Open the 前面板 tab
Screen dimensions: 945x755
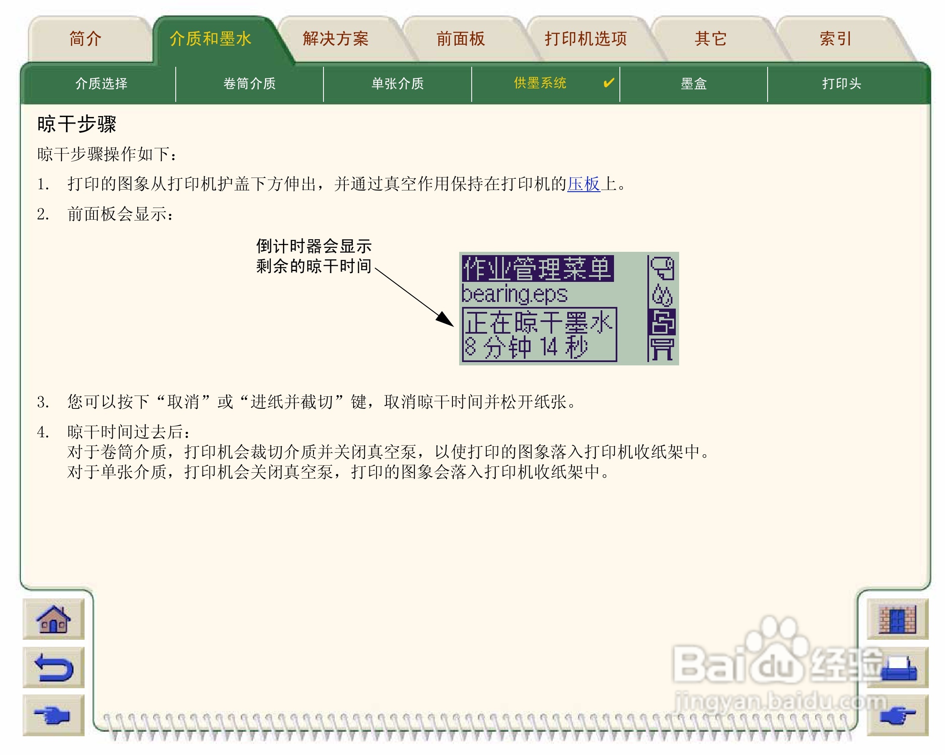coord(460,39)
